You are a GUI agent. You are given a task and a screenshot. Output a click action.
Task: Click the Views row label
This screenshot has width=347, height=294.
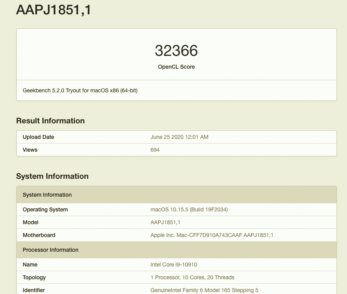click(x=30, y=150)
